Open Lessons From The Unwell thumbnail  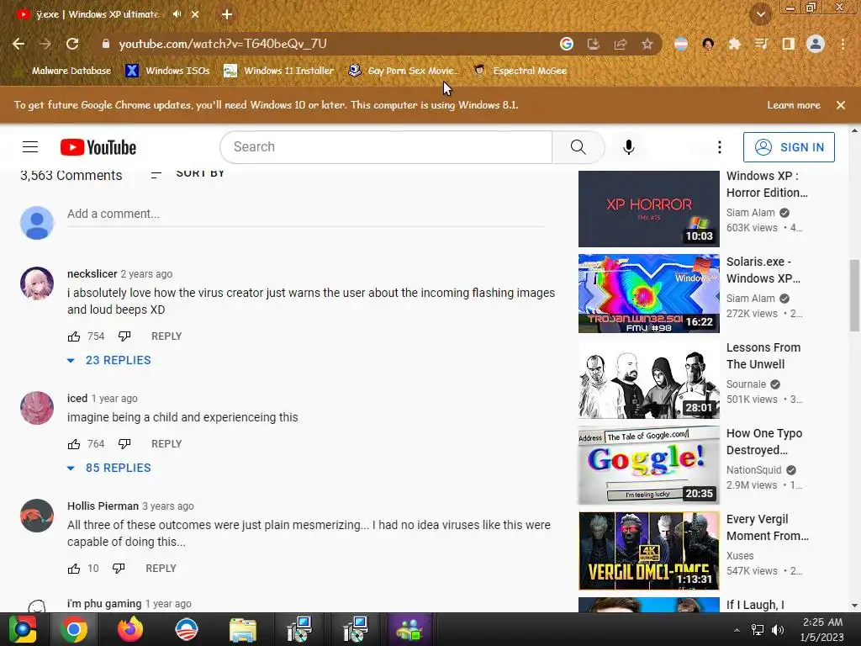(648, 379)
